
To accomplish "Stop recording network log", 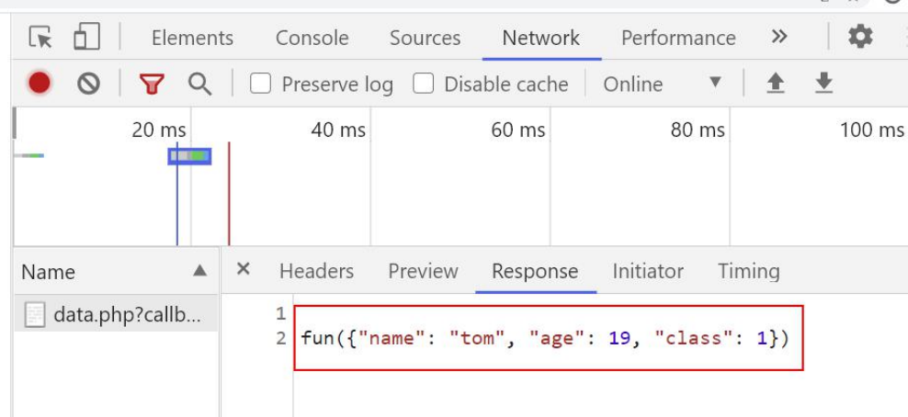I will (39, 84).
